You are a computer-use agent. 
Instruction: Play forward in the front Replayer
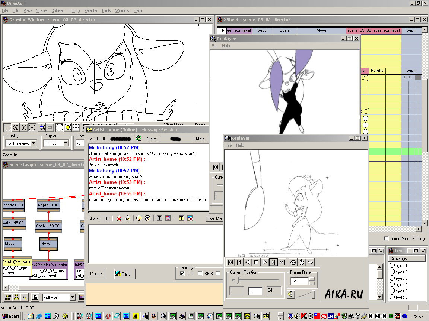click(x=264, y=262)
